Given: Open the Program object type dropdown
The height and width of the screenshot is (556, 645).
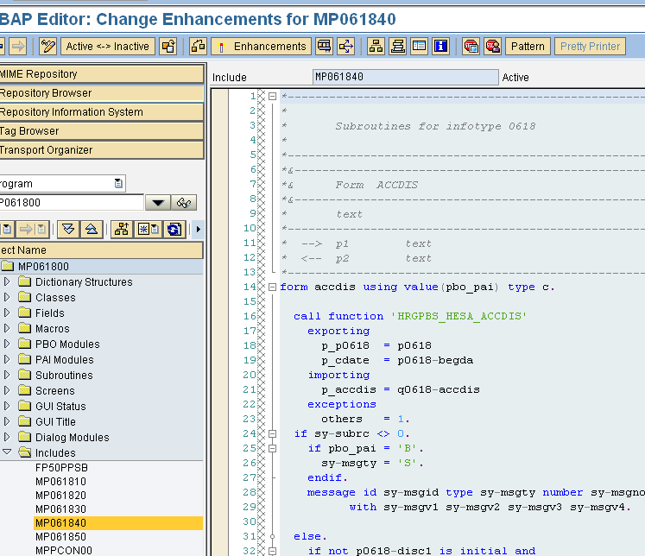Looking at the screenshot, I should [x=118, y=183].
